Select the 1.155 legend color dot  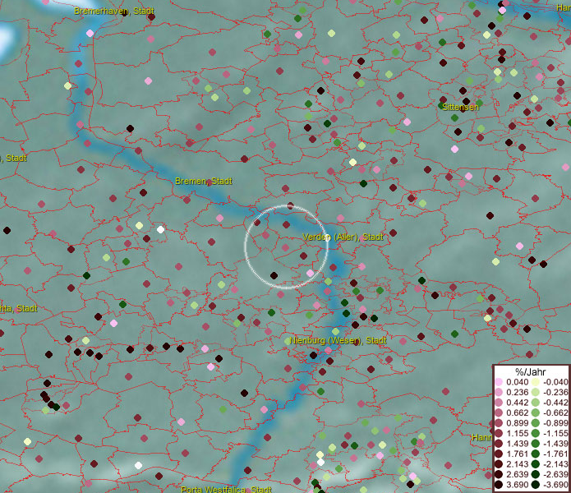(x=499, y=433)
